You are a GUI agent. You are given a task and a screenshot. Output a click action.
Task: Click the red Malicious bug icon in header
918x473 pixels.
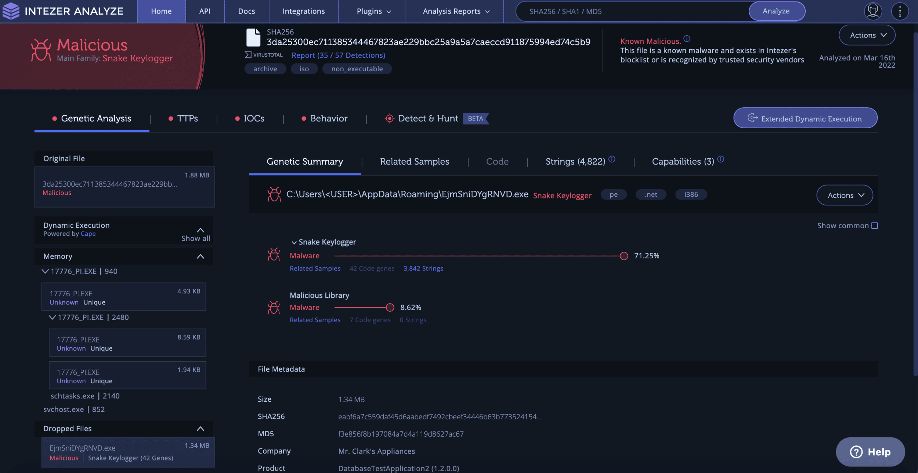point(41,50)
